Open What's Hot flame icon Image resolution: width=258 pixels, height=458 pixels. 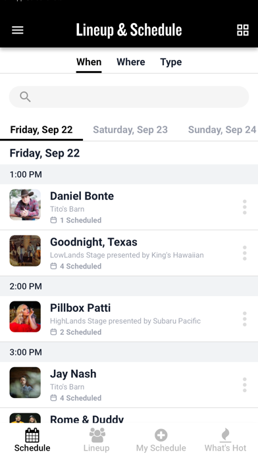pyautogui.click(x=225, y=435)
